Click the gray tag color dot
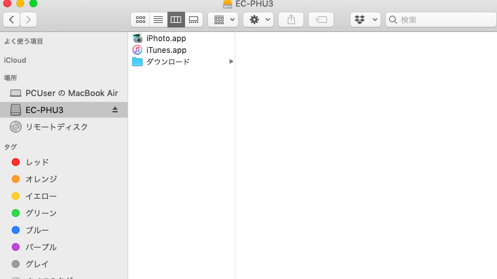Viewport: 497px width, 279px height. (16, 264)
